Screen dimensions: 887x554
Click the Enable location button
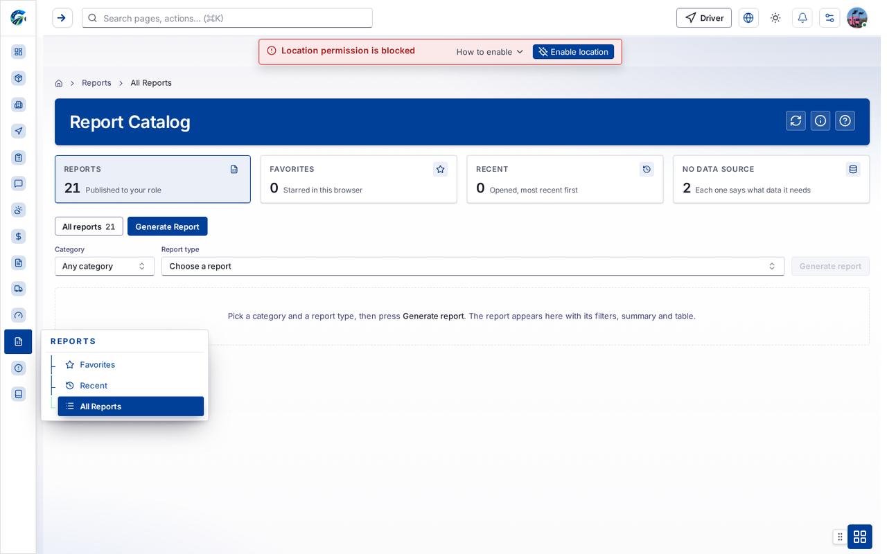pos(573,52)
